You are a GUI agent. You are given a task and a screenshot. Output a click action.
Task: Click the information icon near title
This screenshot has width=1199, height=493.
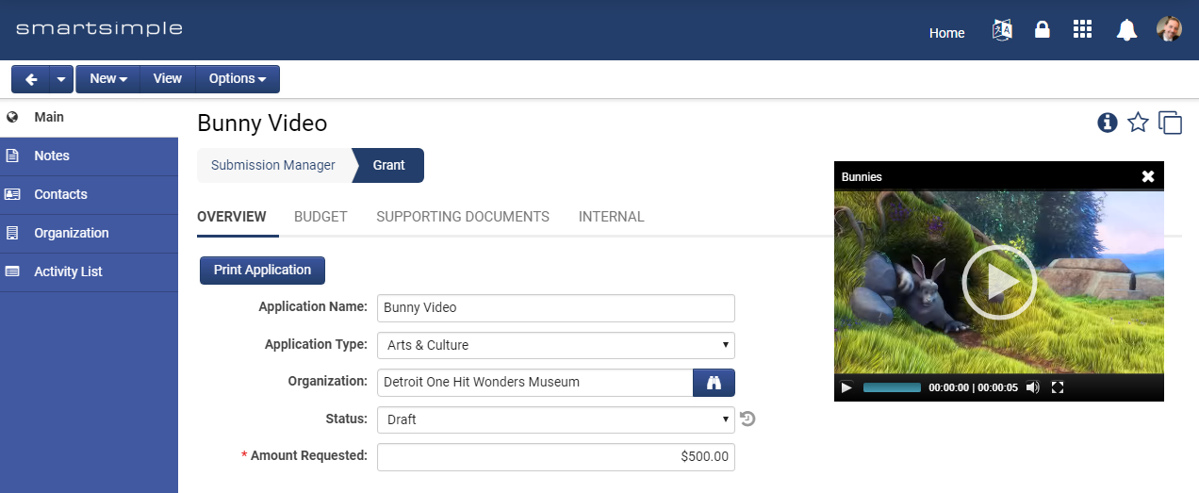(1108, 123)
